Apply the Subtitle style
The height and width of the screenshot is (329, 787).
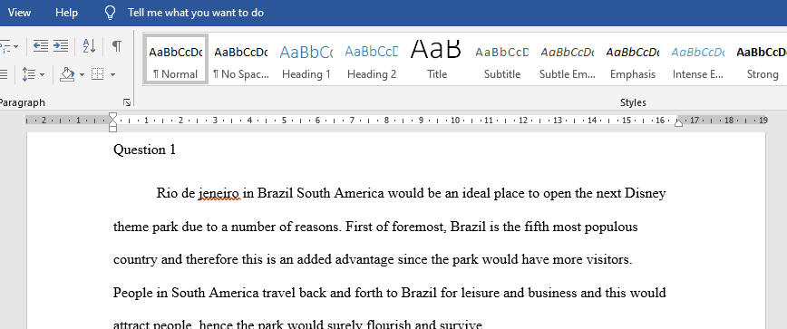502,59
